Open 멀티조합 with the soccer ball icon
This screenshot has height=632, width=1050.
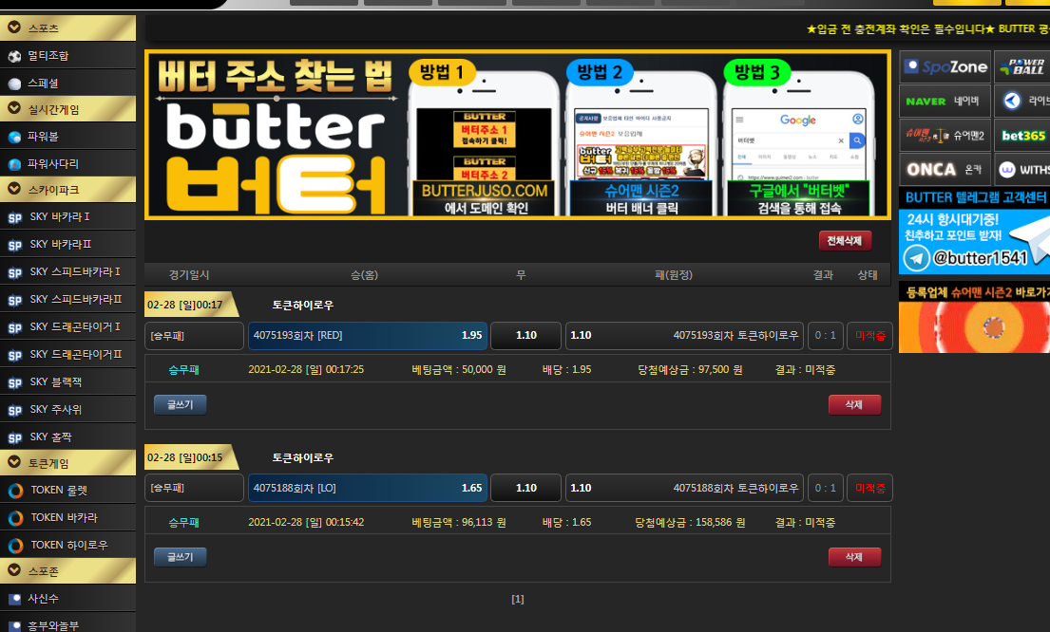[48, 56]
